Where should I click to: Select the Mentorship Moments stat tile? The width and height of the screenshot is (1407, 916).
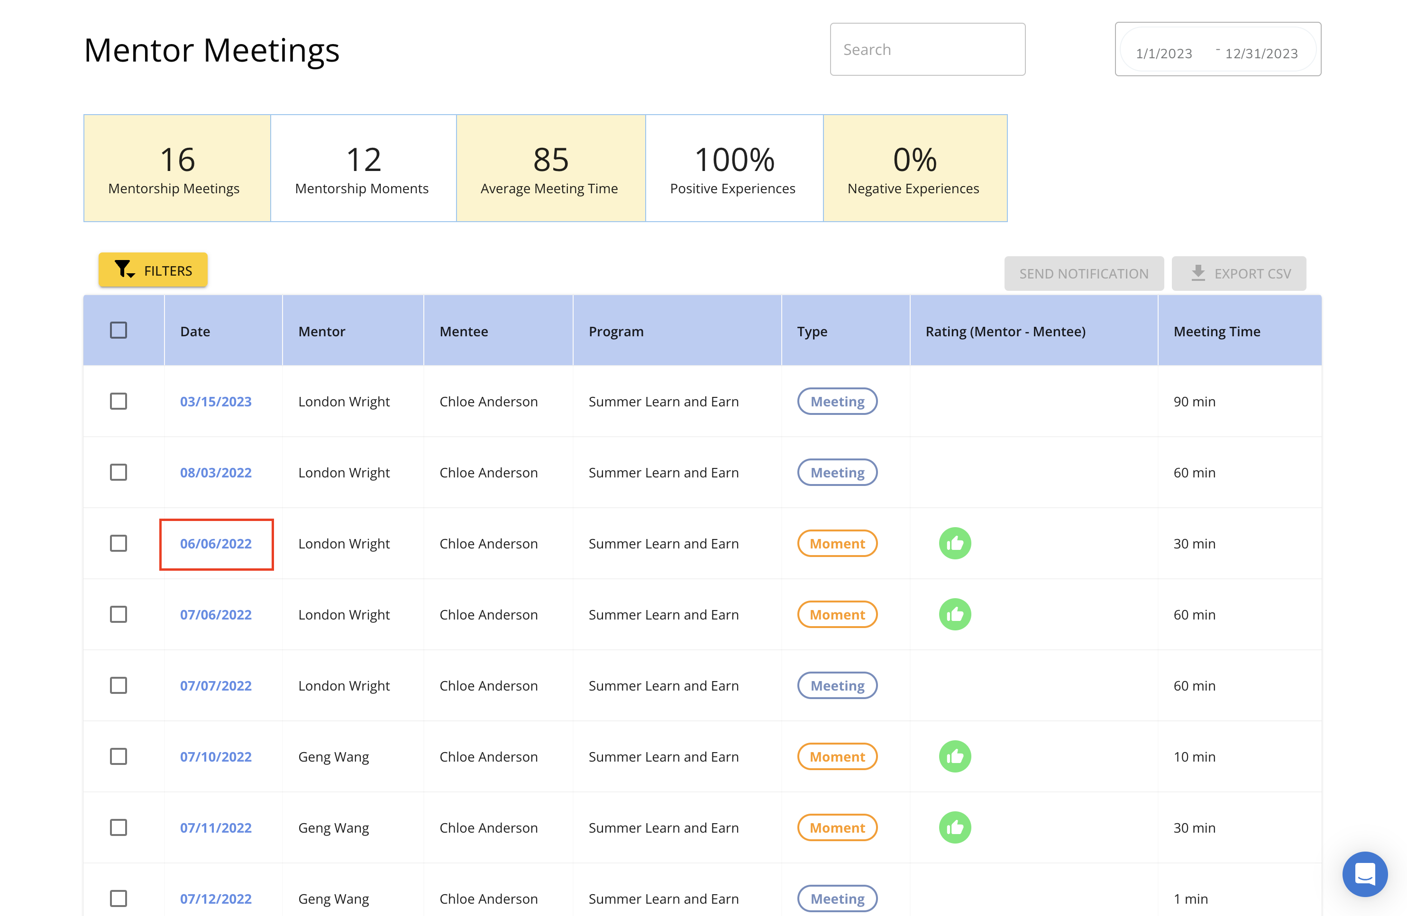[x=363, y=168]
